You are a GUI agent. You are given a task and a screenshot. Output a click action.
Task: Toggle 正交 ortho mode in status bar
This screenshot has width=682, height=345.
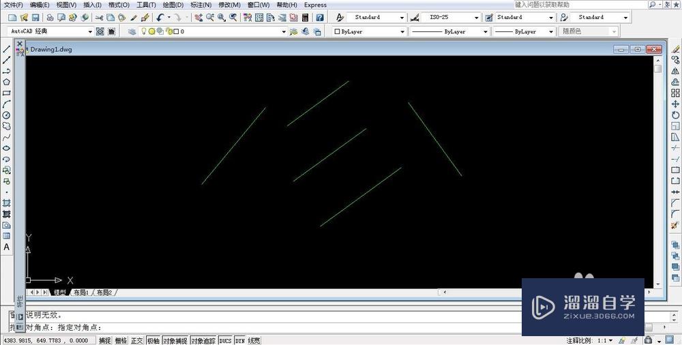[x=137, y=340]
